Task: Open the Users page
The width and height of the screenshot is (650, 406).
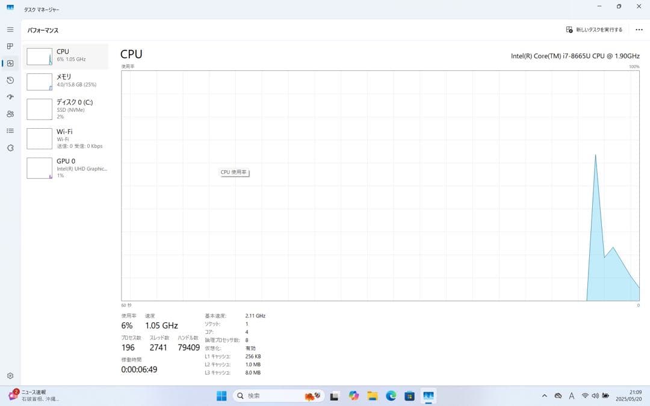Action: pyautogui.click(x=10, y=114)
